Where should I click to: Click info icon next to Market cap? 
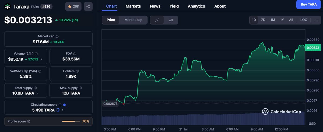click(57, 36)
